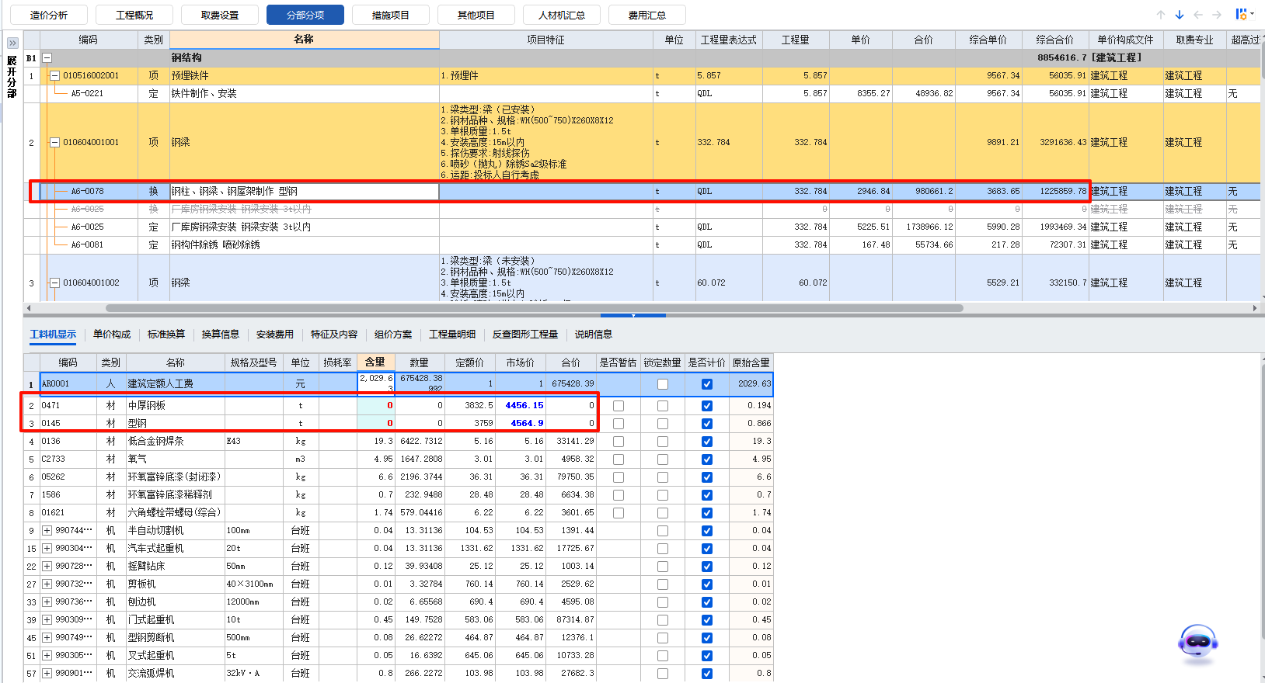Screen dimensions: 1265x683
Task: Collapse the B1 钢结构 section node
Action: [47, 58]
